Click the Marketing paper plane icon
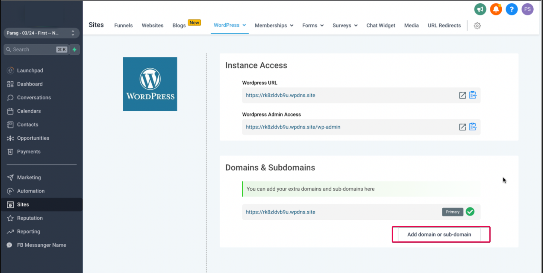This screenshot has width=543, height=273. click(x=10, y=177)
